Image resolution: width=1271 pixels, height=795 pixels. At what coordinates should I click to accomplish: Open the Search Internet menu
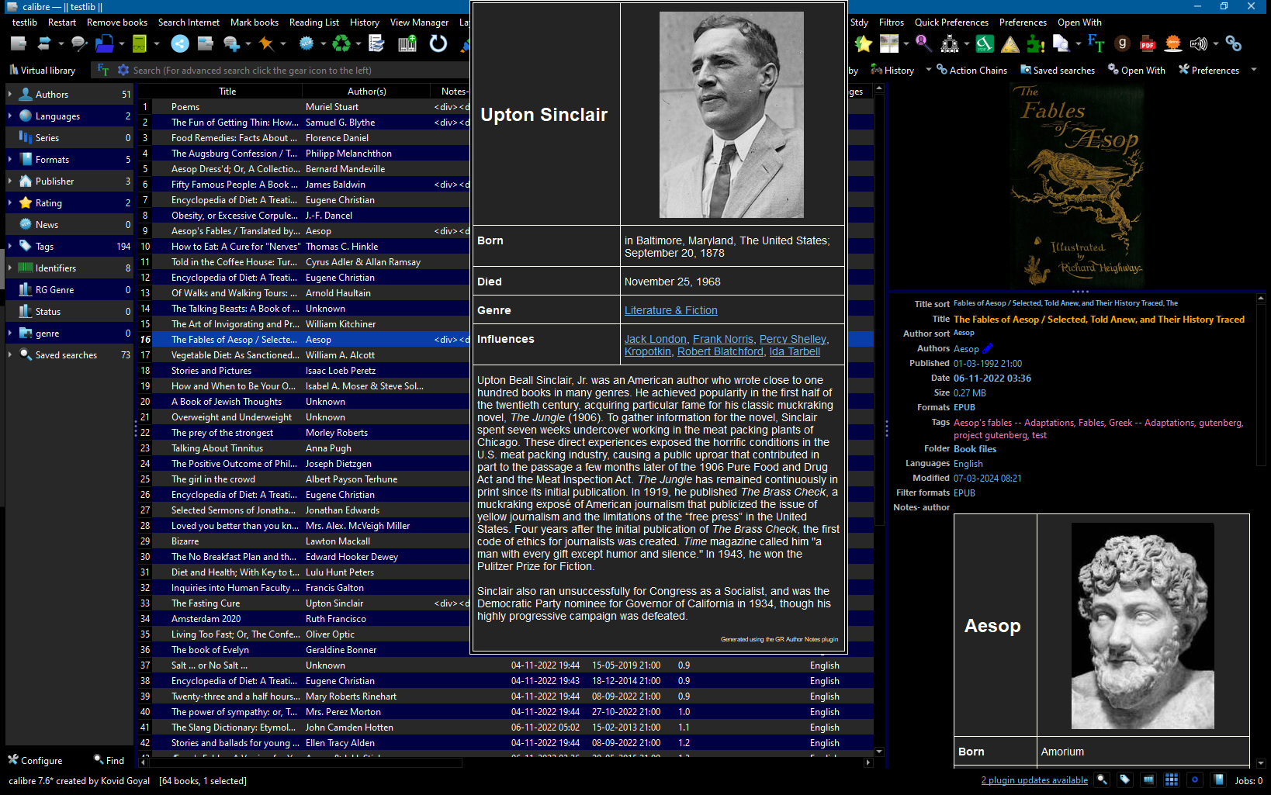coord(189,22)
